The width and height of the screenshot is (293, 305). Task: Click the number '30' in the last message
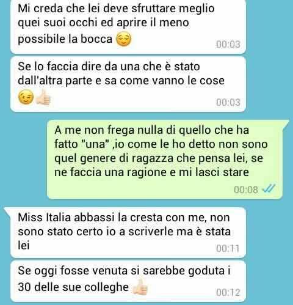coord(24,287)
